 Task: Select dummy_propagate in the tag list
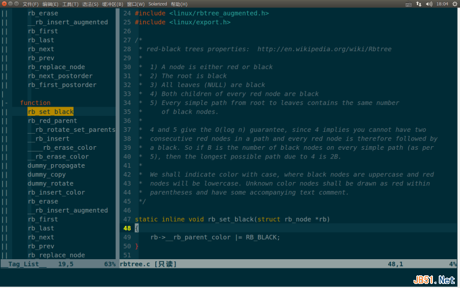click(56, 165)
